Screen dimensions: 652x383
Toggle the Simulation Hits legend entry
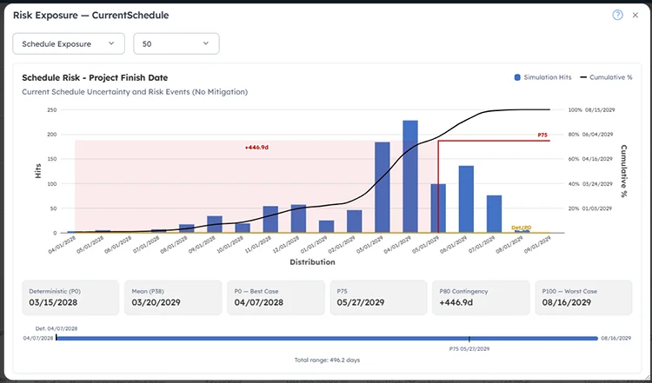(x=542, y=77)
